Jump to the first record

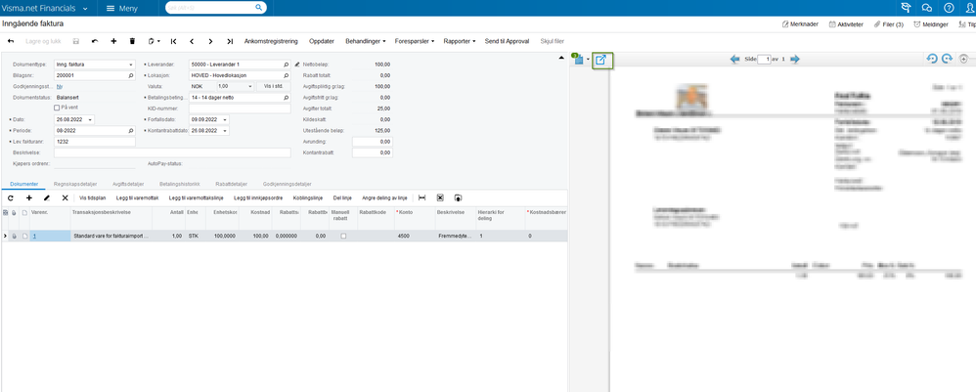[173, 41]
